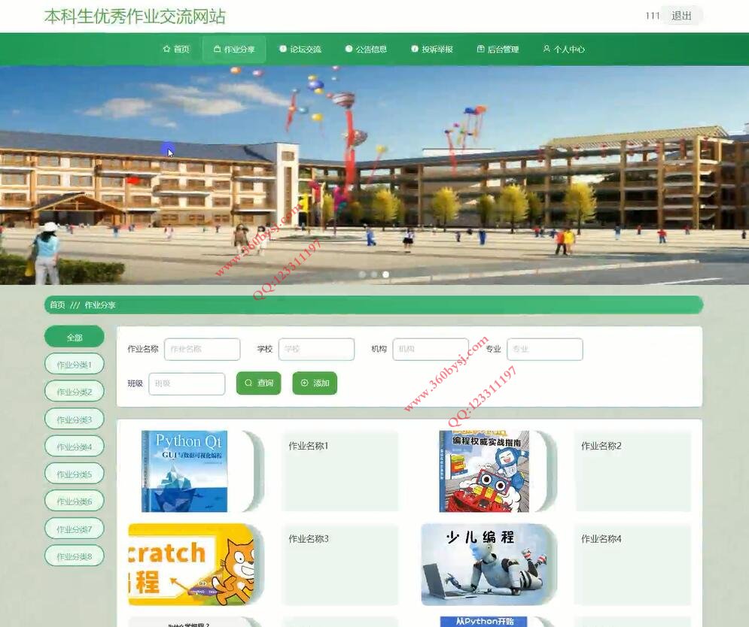This screenshot has width=749, height=627.
Task: Open the 编程权威实战指南 cover thumbnail
Action: [484, 471]
